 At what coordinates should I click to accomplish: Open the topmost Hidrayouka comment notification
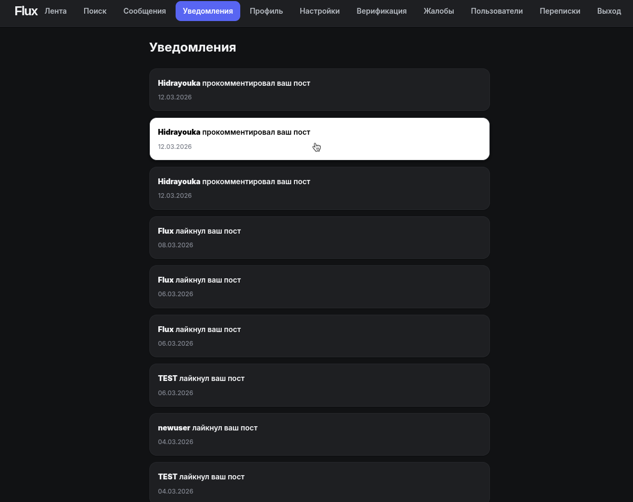point(320,89)
